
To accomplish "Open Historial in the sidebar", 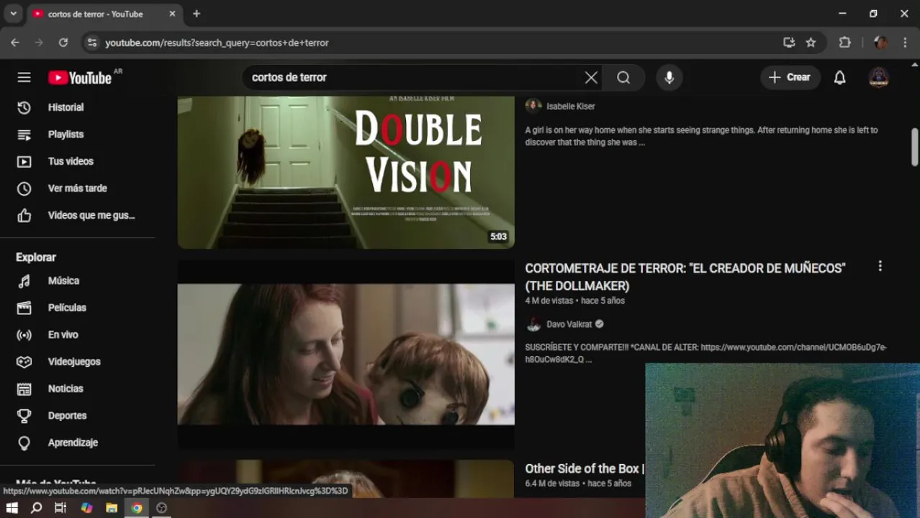I will point(66,107).
